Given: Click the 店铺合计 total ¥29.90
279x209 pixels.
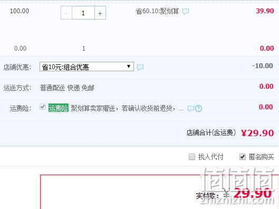Looking at the screenshot, I should (257, 133).
